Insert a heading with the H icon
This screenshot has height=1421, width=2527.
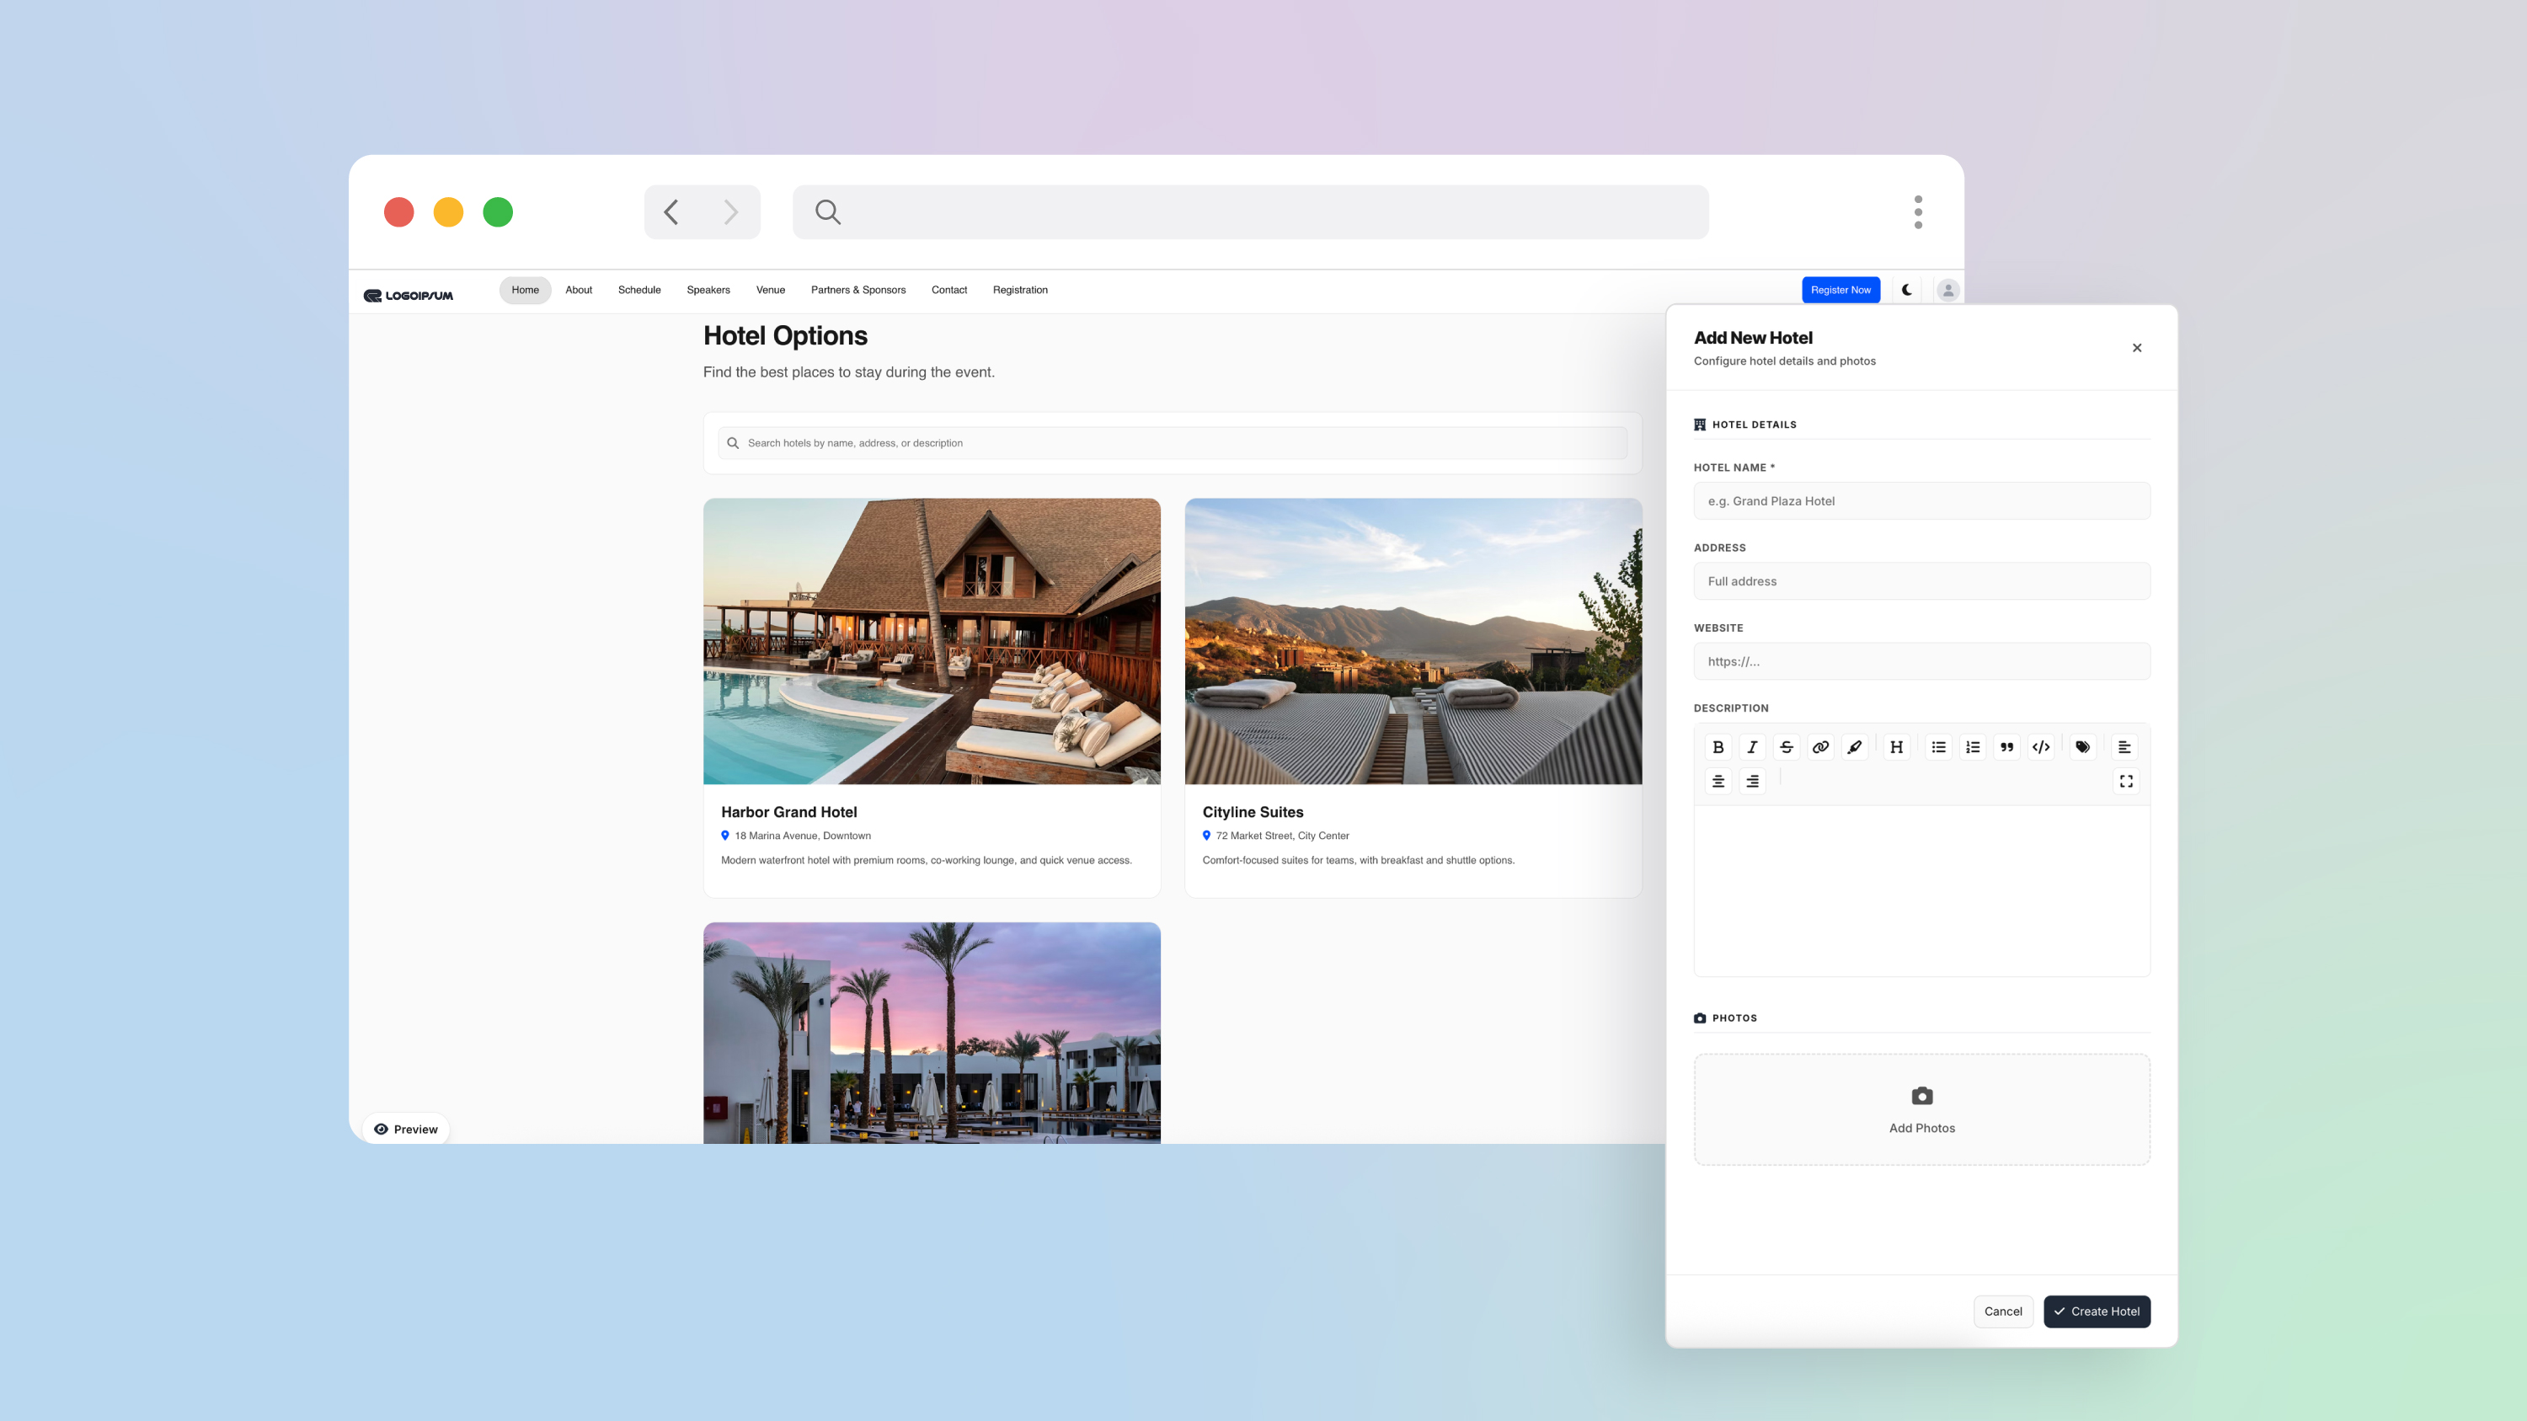point(1896,747)
